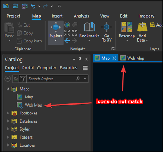
Task: Click the Catalog filter funnel icon
Action: pos(23,79)
